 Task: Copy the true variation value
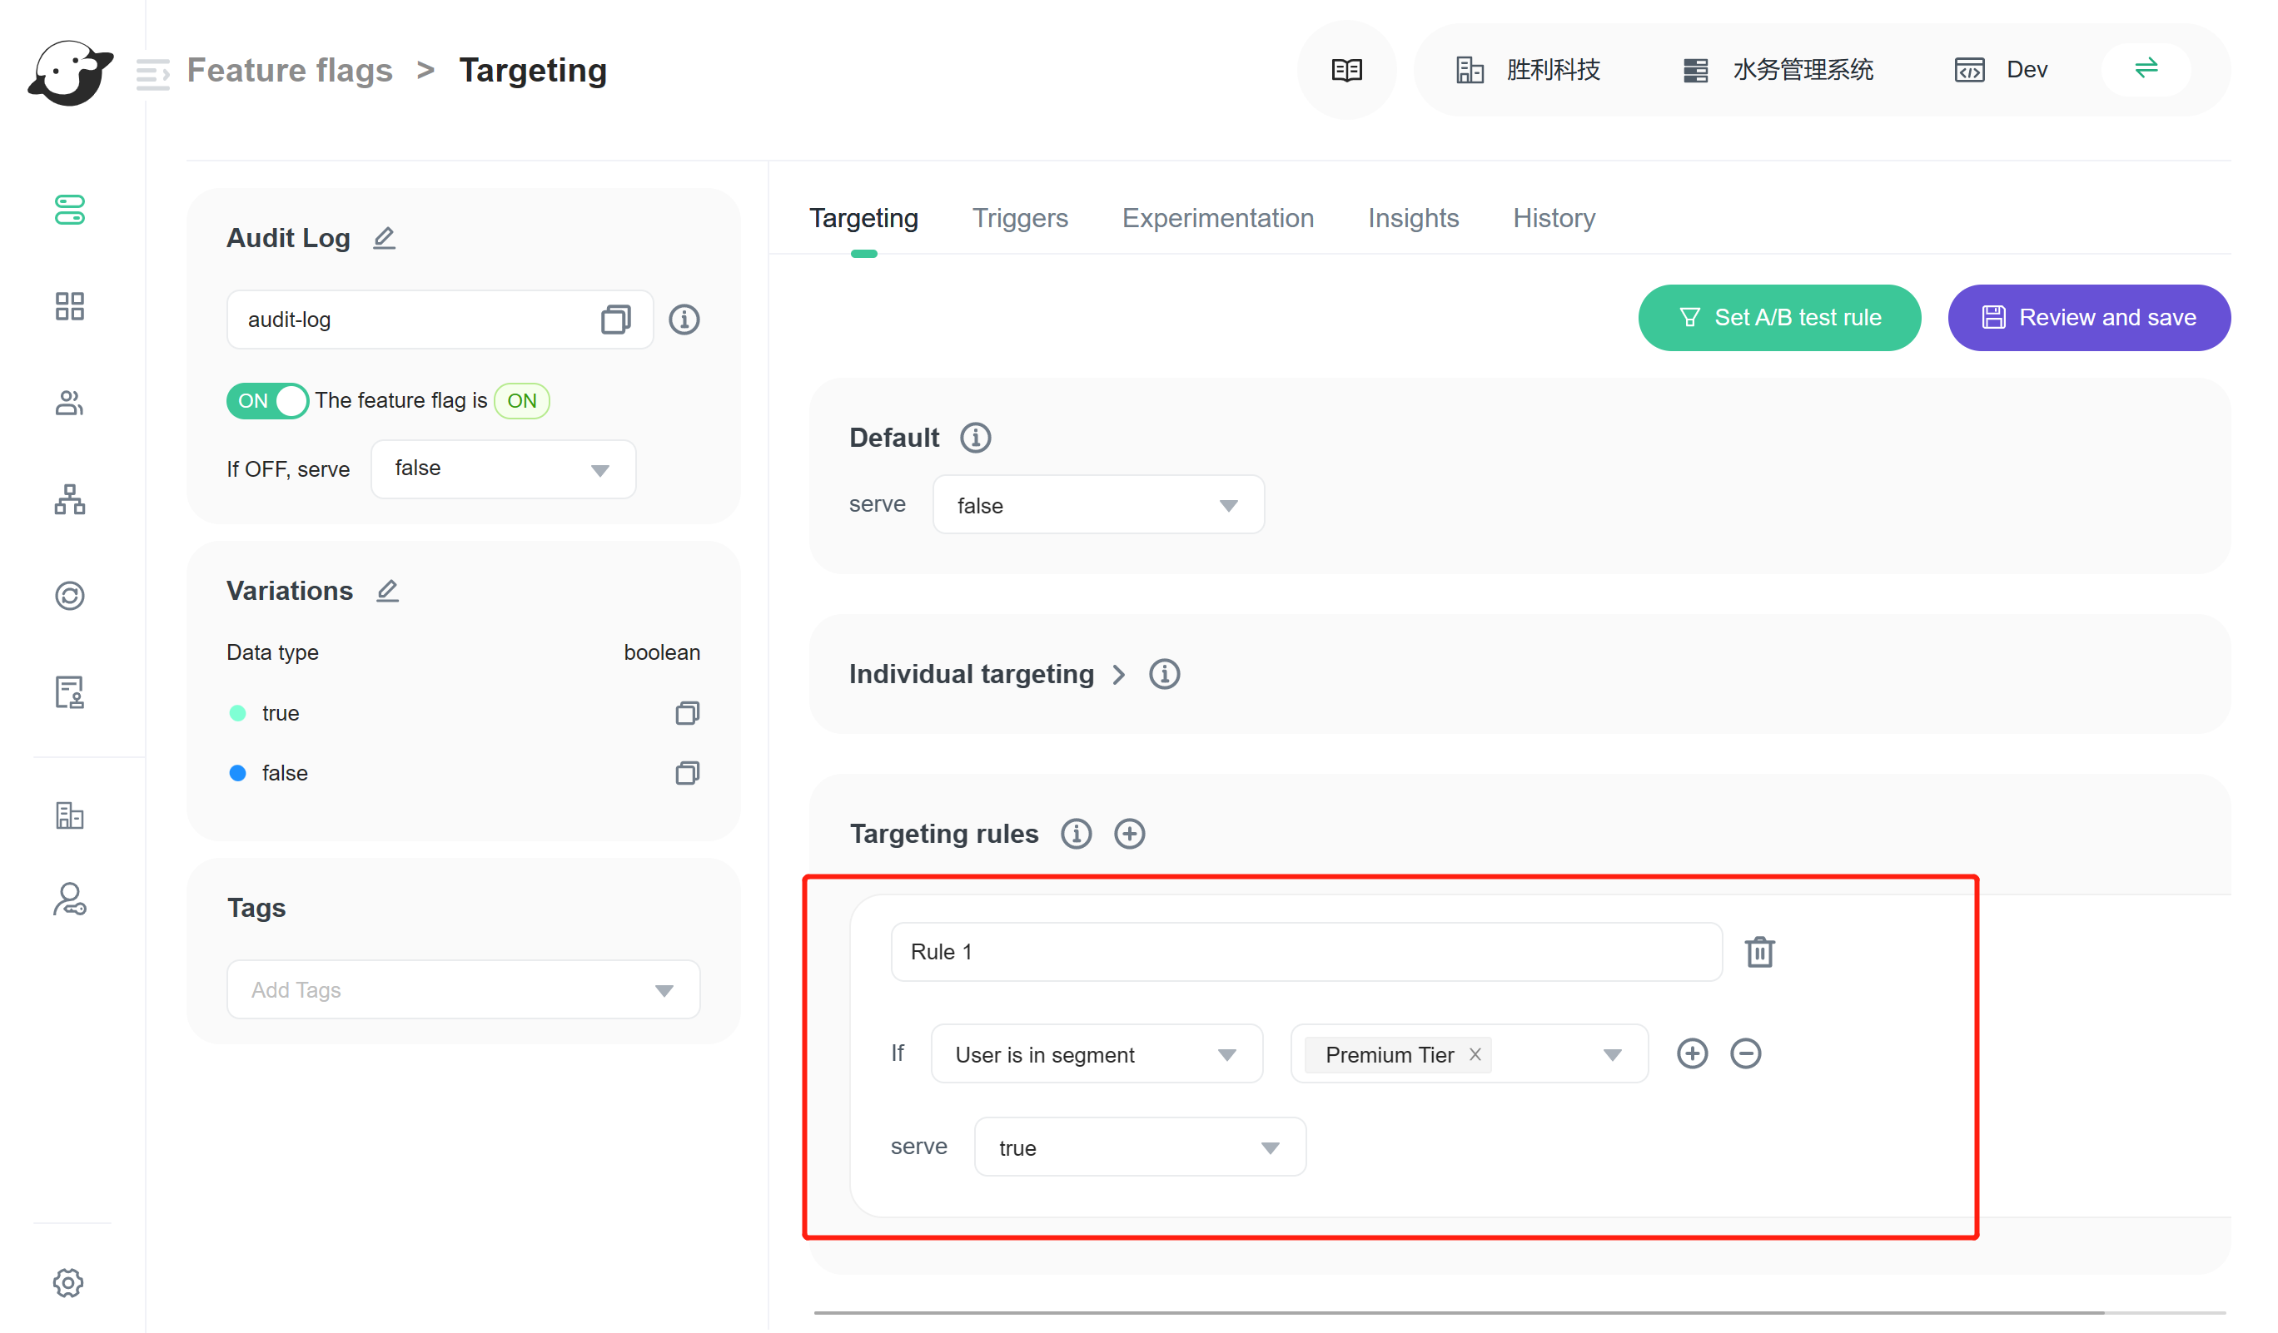click(687, 713)
